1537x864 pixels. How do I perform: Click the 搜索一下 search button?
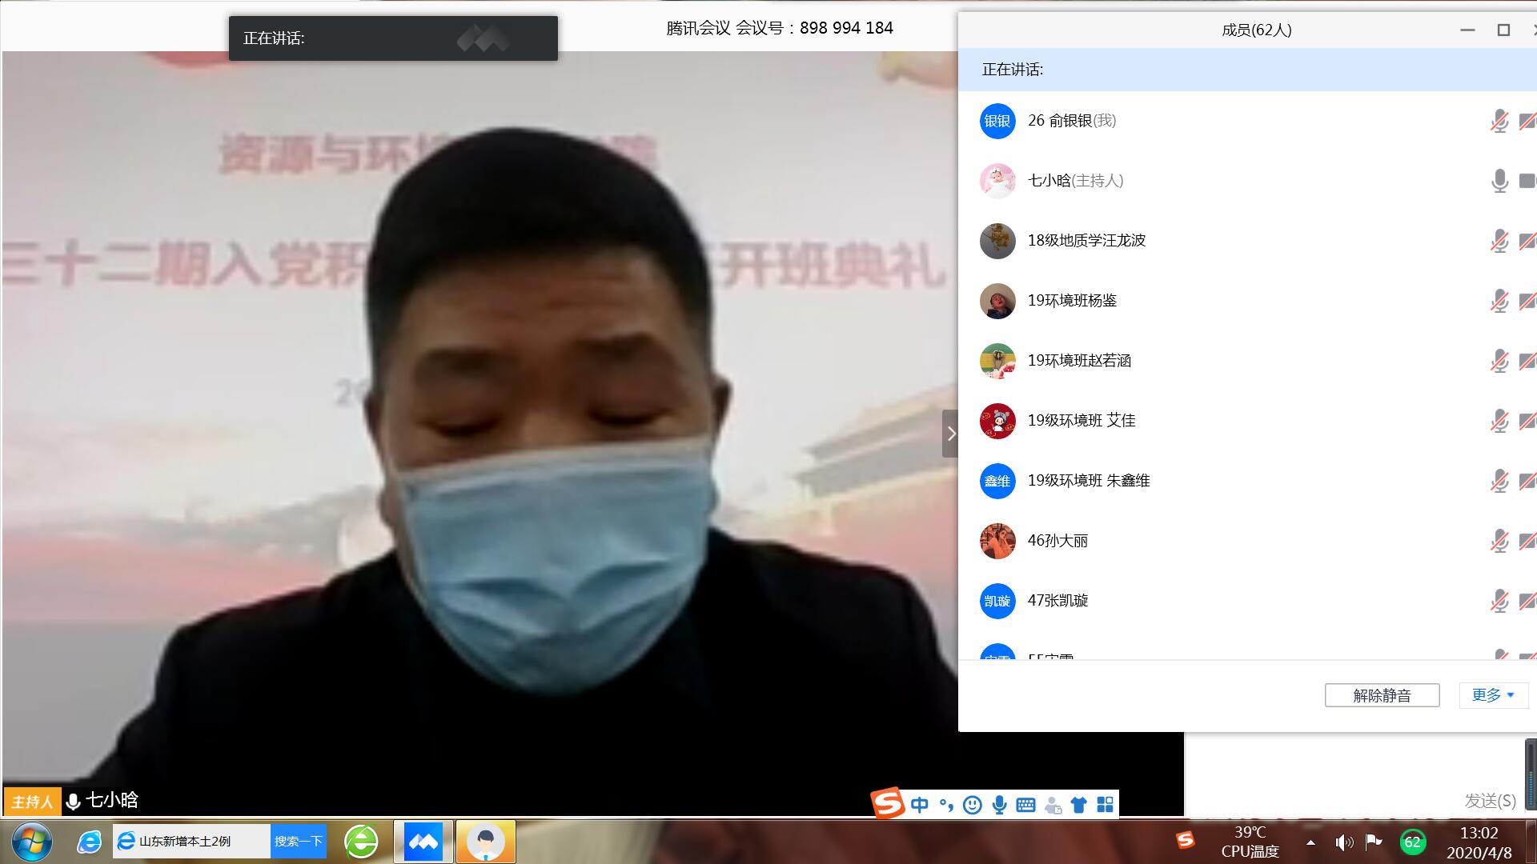(x=298, y=842)
